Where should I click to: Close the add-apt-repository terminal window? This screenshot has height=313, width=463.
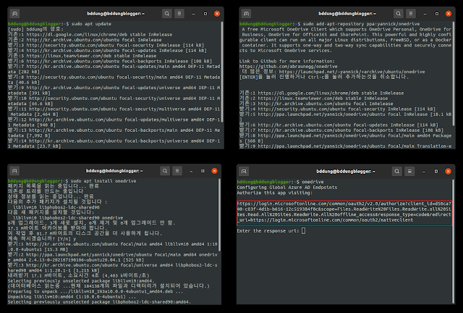coord(449,14)
